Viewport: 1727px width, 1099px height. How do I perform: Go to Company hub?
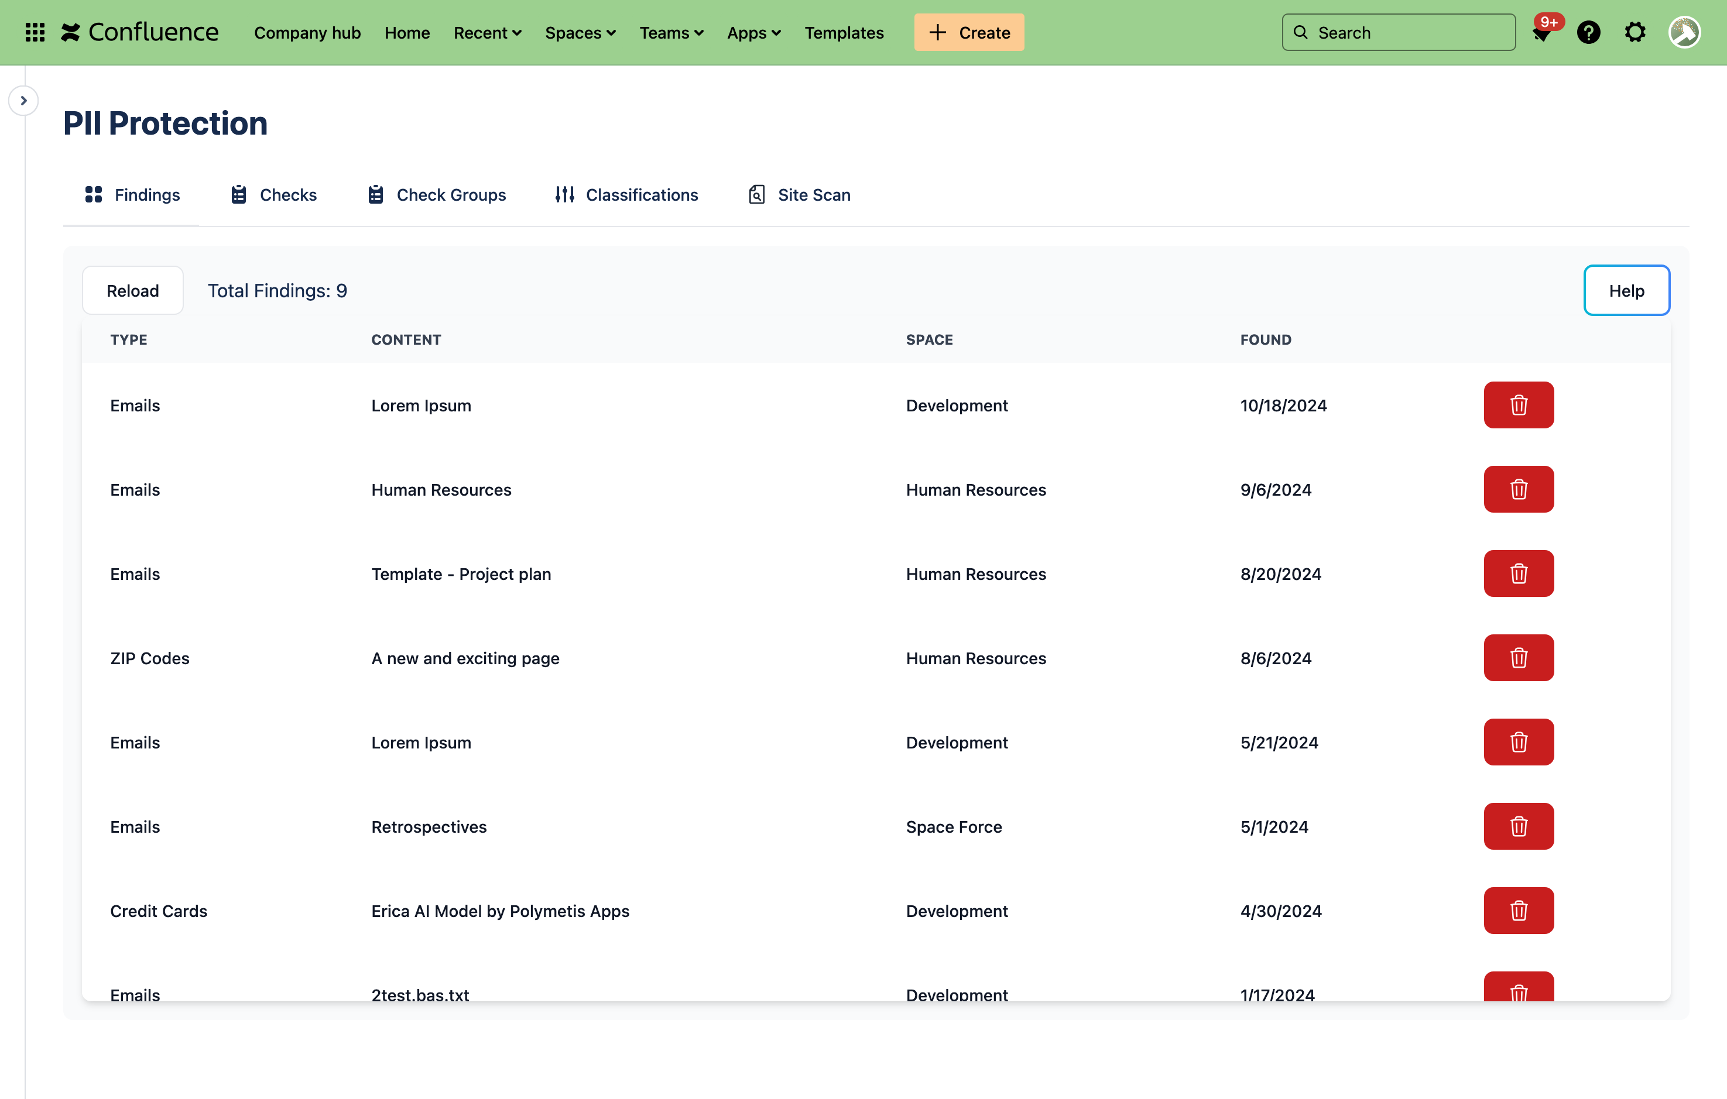307,32
